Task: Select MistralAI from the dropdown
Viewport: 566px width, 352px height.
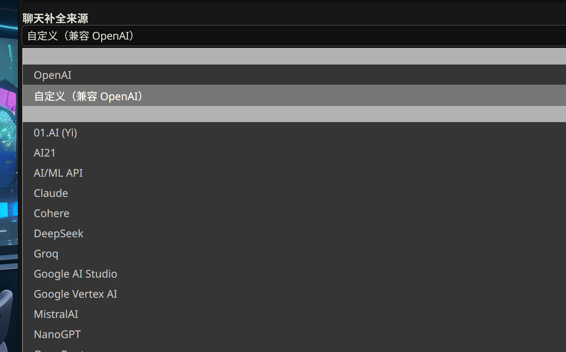Action: pos(56,314)
